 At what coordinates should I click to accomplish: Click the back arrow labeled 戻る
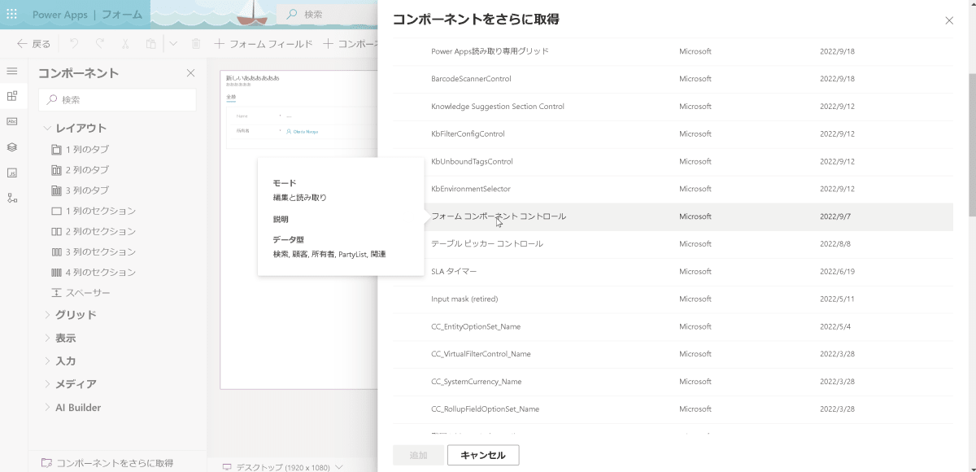(33, 44)
